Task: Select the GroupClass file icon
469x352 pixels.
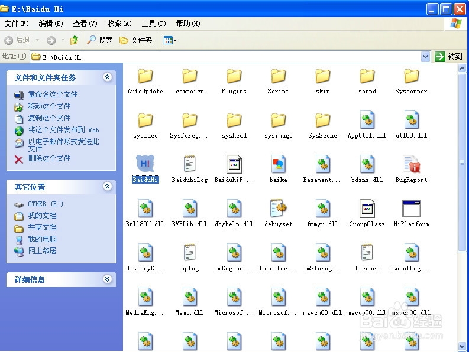Action: pyautogui.click(x=367, y=208)
